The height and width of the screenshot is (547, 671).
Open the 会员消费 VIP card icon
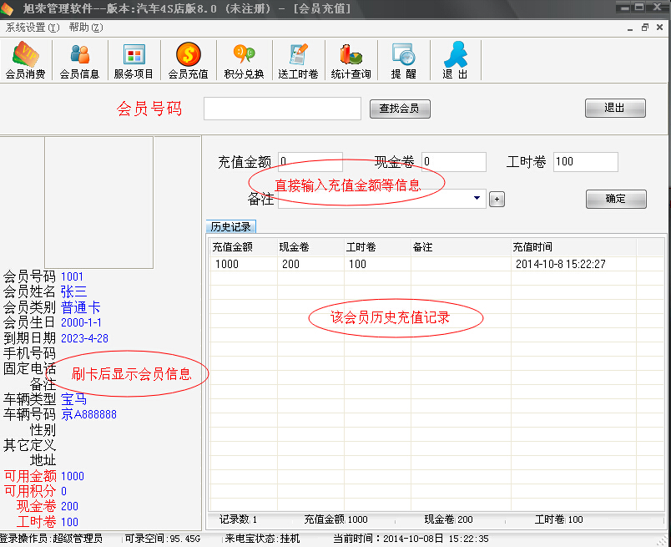click(x=25, y=60)
